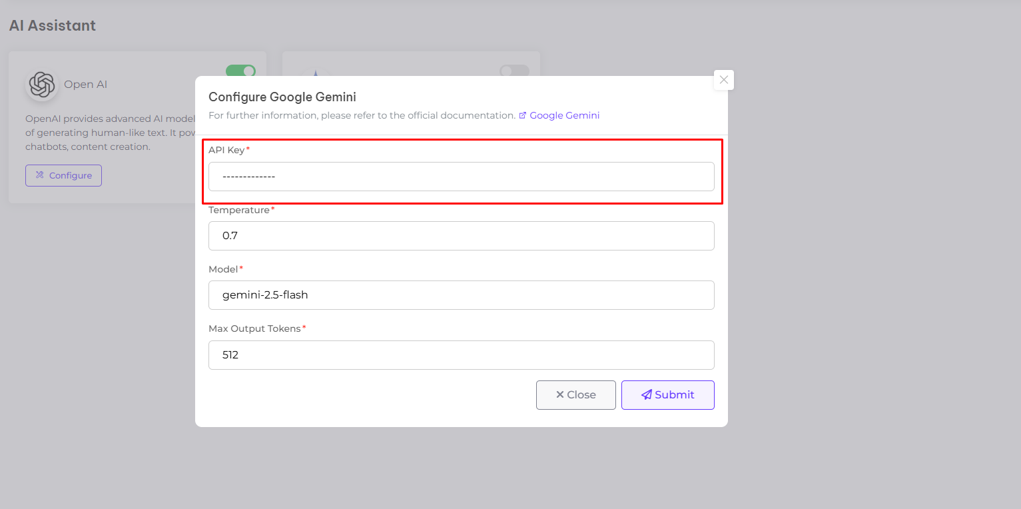1021x509 pixels.
Task: Click the Temperature field label
Action: click(238, 210)
